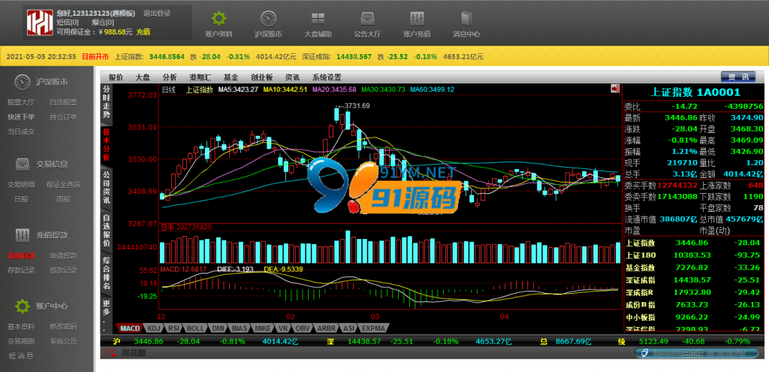Open the 创业板 menu
The image size is (769, 372).
pyautogui.click(x=261, y=77)
